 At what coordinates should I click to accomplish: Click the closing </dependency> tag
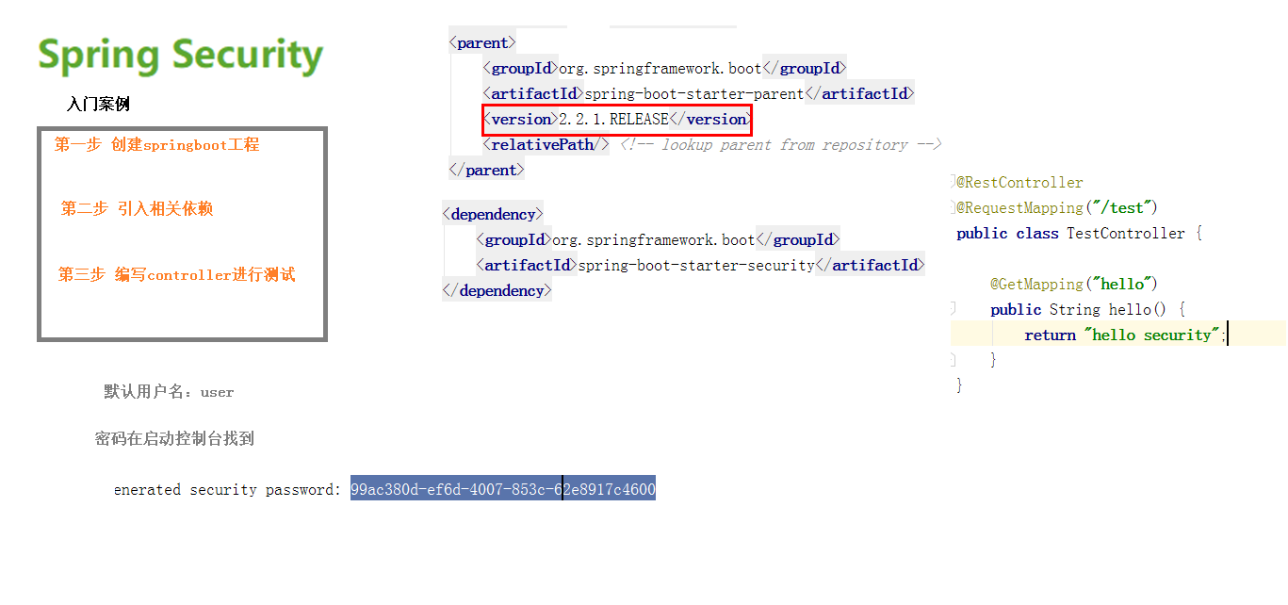point(497,291)
